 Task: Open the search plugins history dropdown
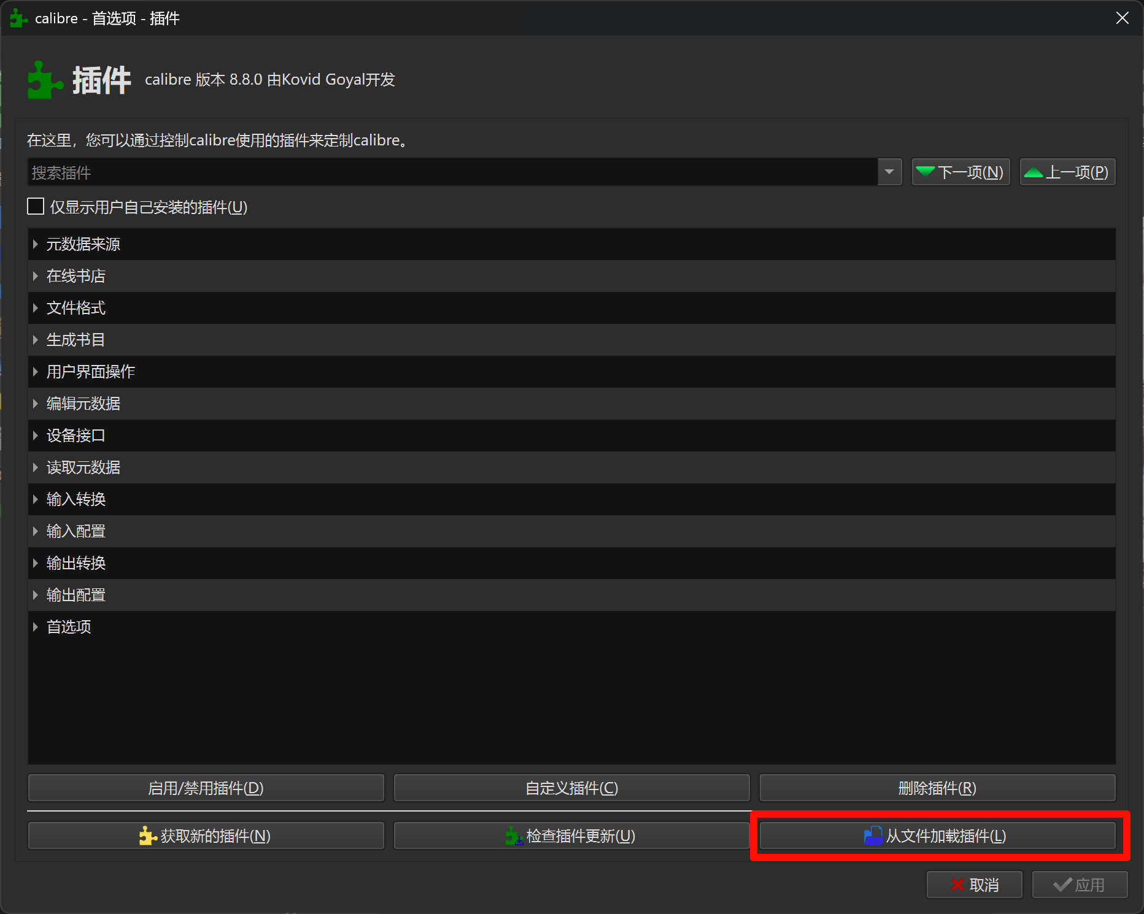point(889,172)
